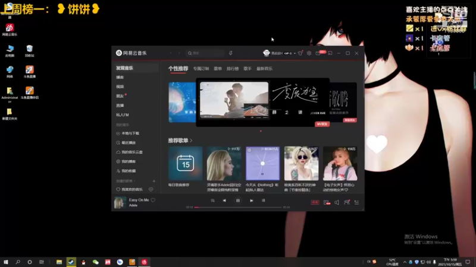Switch to the 排行榜 tab
This screenshot has height=267, width=476.
[x=233, y=69]
